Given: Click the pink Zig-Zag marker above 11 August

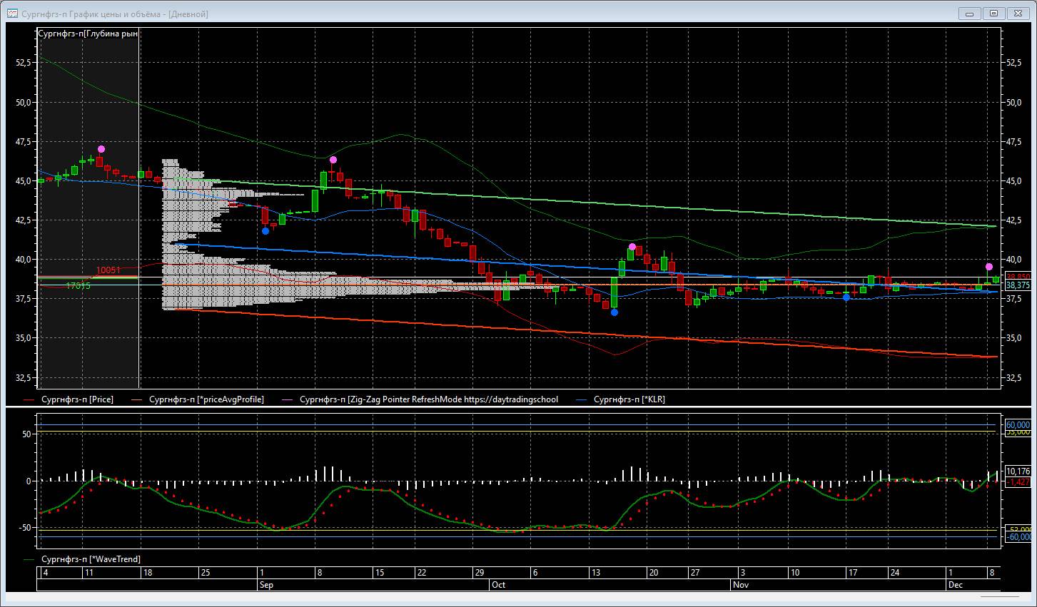Looking at the screenshot, I should 101,149.
